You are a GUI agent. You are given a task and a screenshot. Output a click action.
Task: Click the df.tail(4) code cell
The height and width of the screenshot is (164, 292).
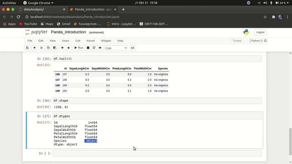[157, 59]
